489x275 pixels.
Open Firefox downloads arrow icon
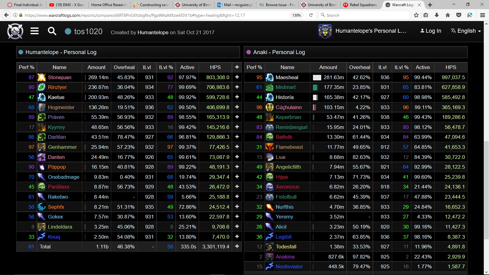click(x=437, y=15)
